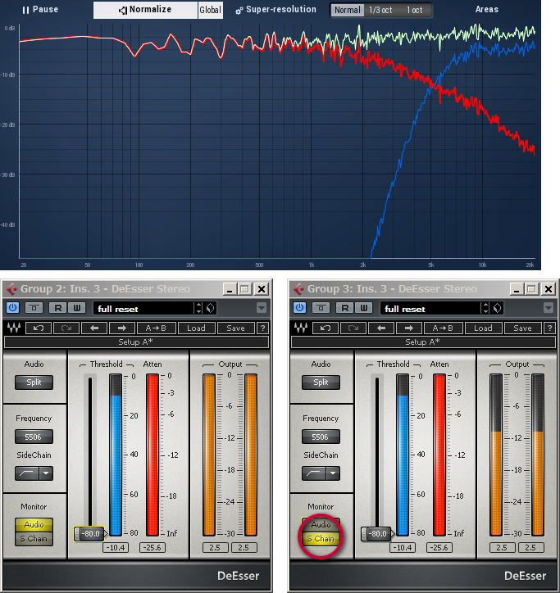Open SideChain filter dropdown arrow in Group 3

pyautogui.click(x=333, y=473)
